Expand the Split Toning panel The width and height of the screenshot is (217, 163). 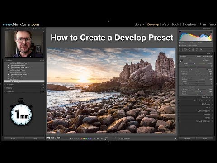212,104
